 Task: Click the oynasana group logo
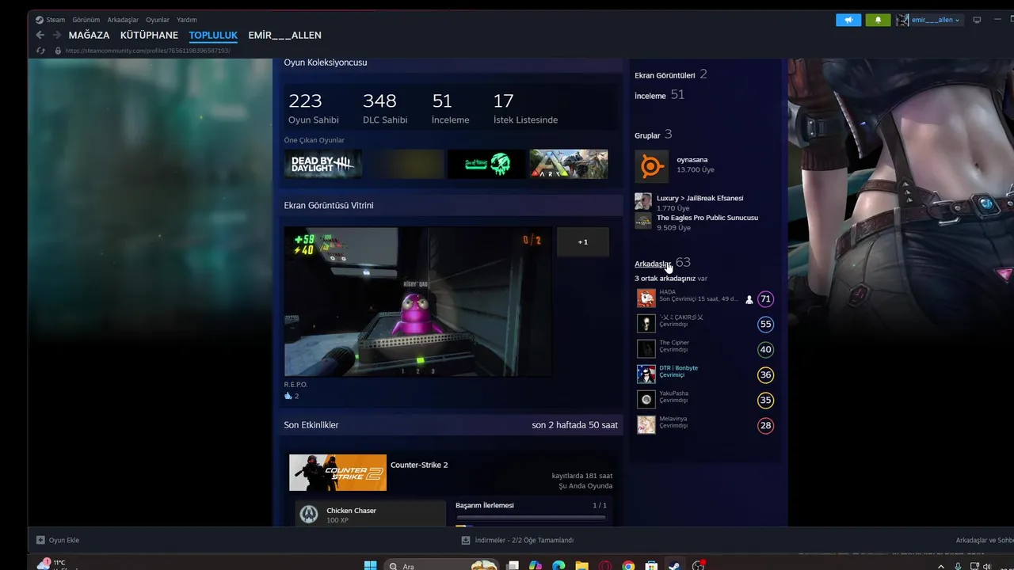[651, 166]
